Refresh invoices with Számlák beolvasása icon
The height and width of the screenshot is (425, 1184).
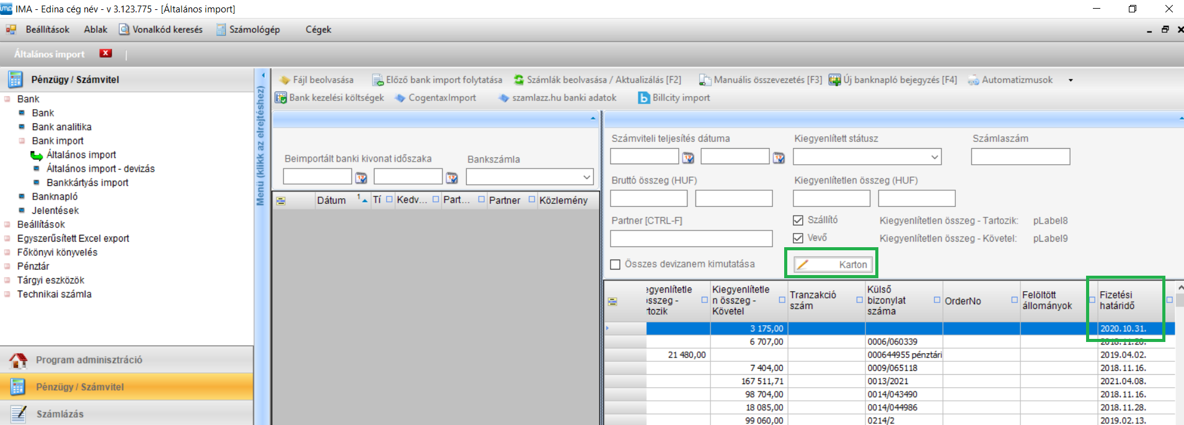tap(519, 80)
